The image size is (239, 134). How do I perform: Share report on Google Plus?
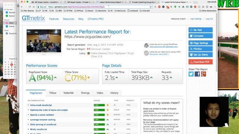[203, 74]
